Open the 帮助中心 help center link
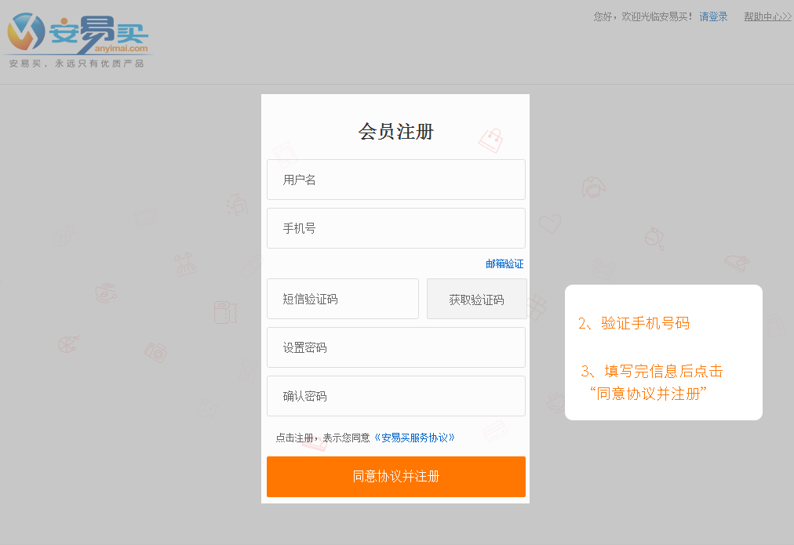The width and height of the screenshot is (794, 545). [767, 16]
